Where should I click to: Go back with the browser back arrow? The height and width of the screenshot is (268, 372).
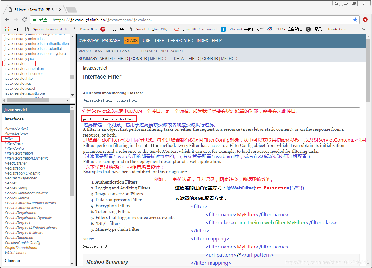pyautogui.click(x=7, y=20)
